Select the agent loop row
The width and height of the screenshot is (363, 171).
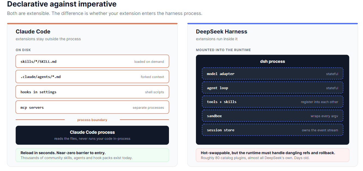(x=273, y=88)
